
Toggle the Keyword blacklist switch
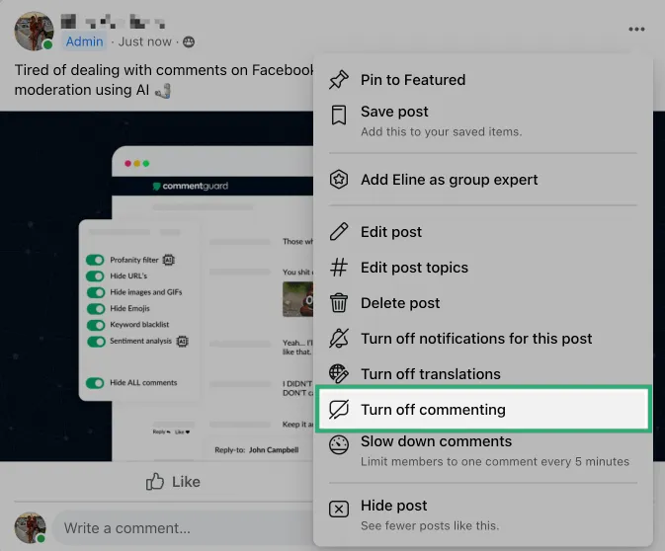[x=96, y=325]
